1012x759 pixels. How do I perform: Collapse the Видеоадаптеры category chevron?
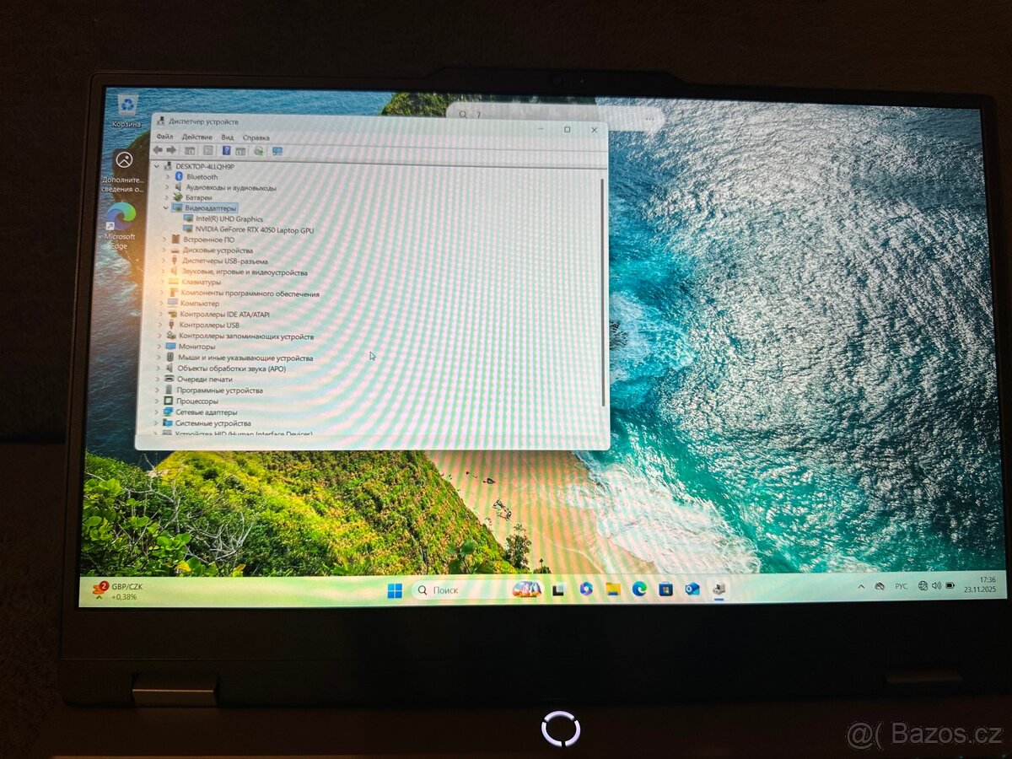point(164,208)
